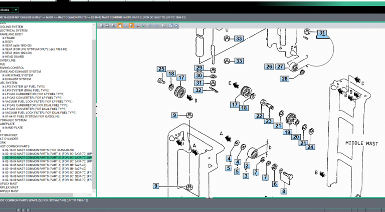The height and width of the screenshot is (212, 385).
Task: Click the blue back arrow icon
Action: coord(151,25)
